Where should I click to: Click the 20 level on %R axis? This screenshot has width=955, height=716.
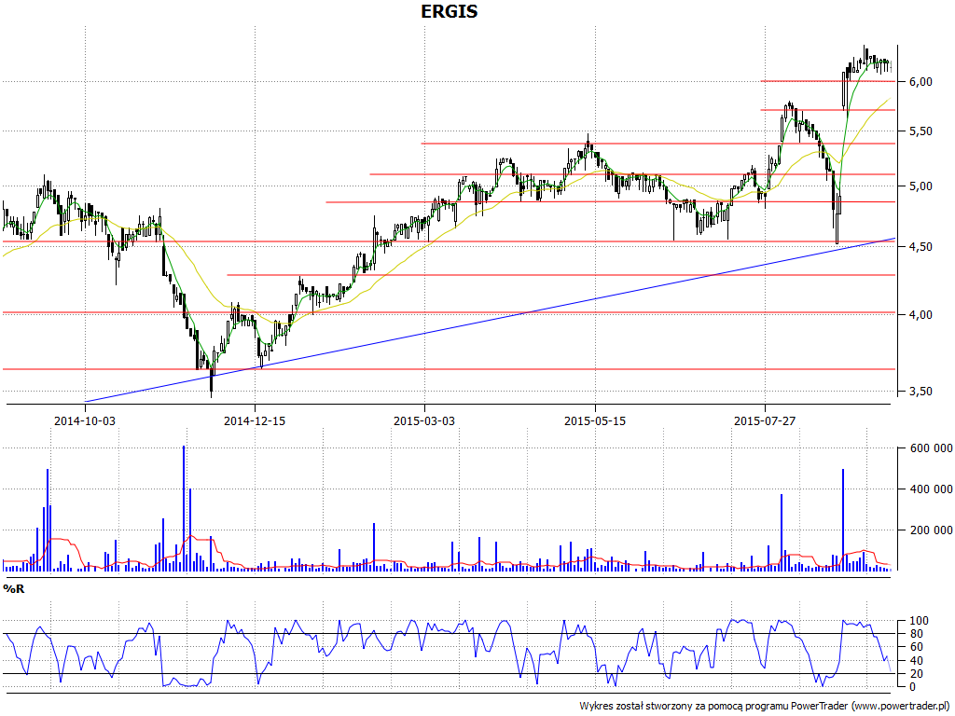click(x=917, y=674)
